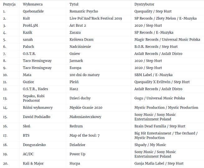Click the title Królowa Dram

[x=81, y=39]
